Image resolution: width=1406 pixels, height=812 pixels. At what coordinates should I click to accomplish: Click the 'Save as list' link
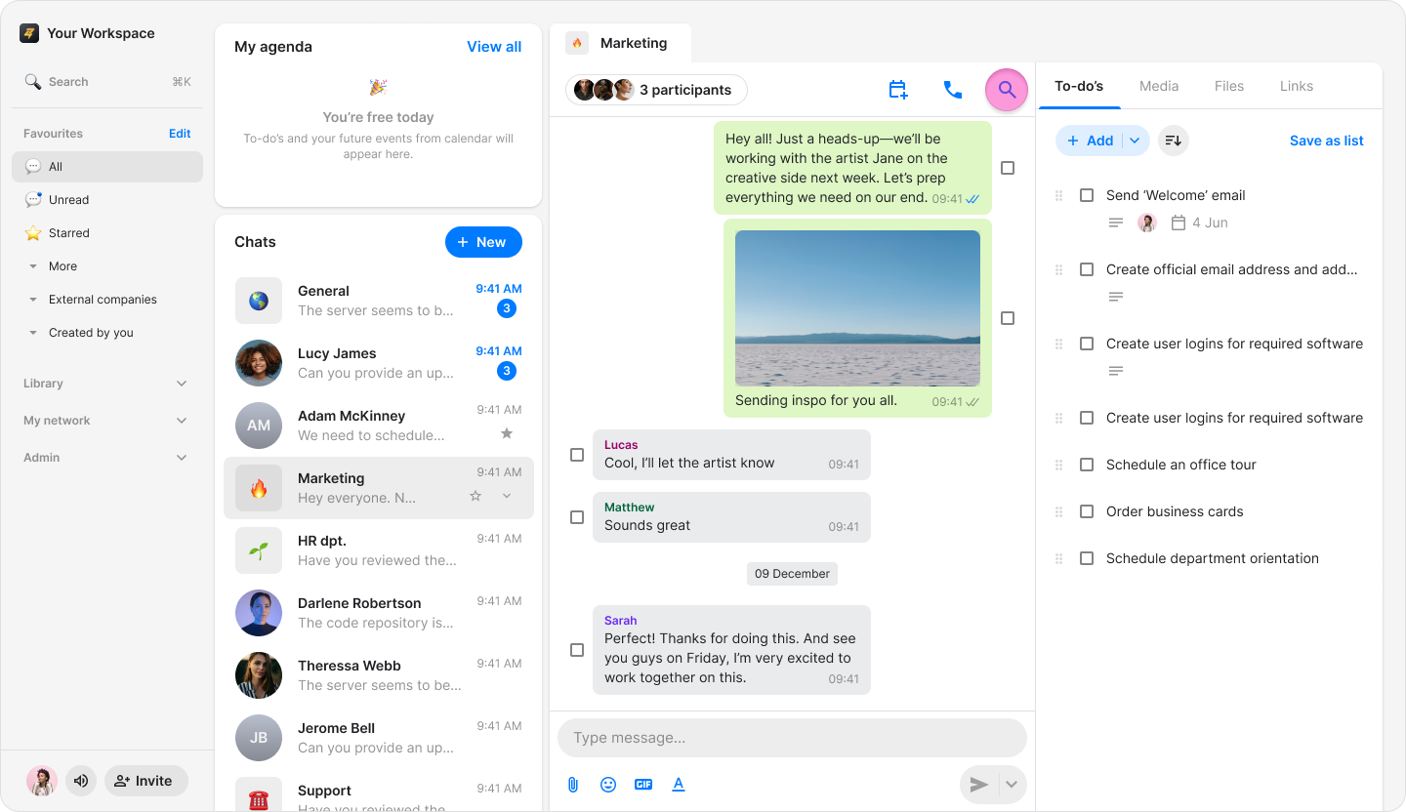(1326, 141)
